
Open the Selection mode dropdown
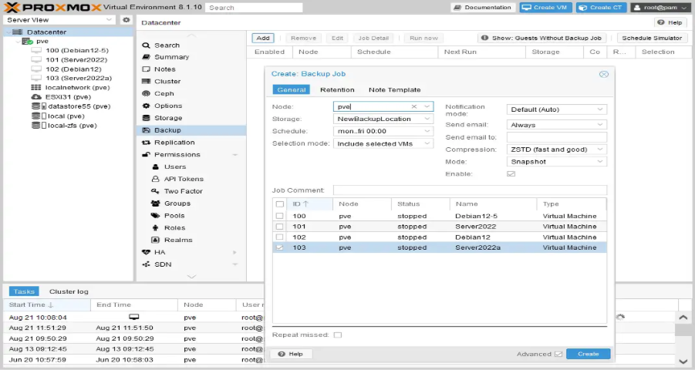pyautogui.click(x=427, y=143)
